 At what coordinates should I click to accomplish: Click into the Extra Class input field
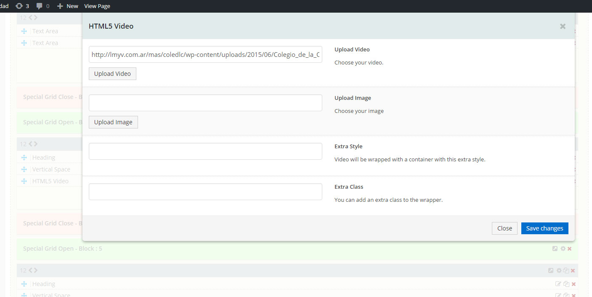[x=205, y=192]
